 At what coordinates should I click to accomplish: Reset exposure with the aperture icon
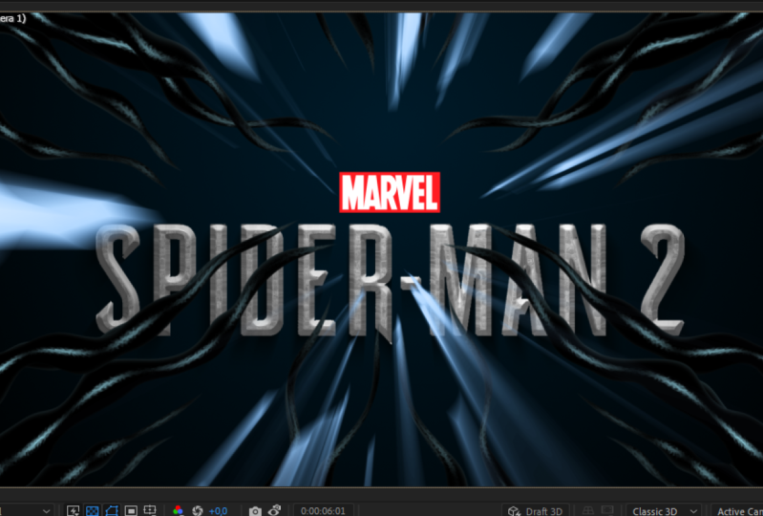pos(198,510)
